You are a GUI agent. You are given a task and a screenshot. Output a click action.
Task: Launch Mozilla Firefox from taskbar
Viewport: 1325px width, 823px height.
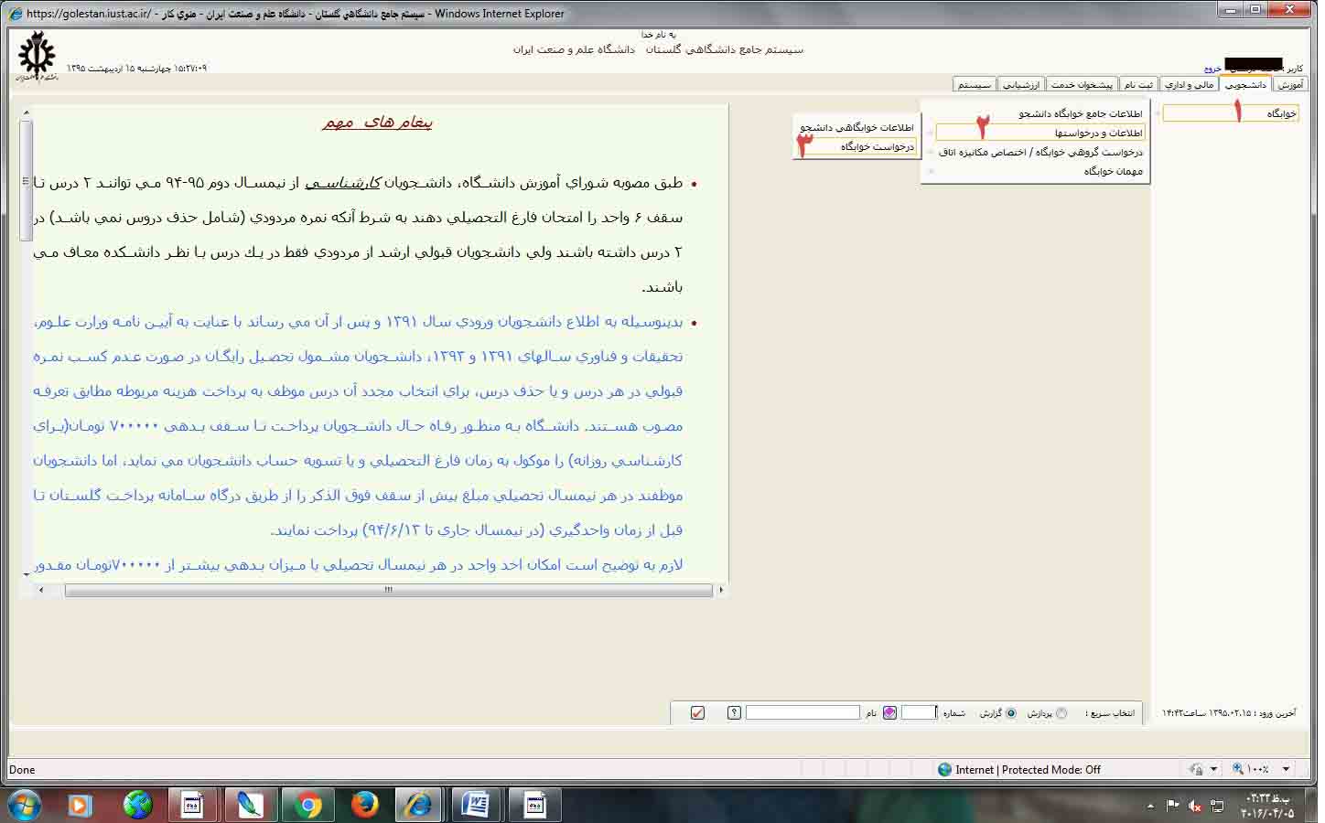click(x=365, y=805)
